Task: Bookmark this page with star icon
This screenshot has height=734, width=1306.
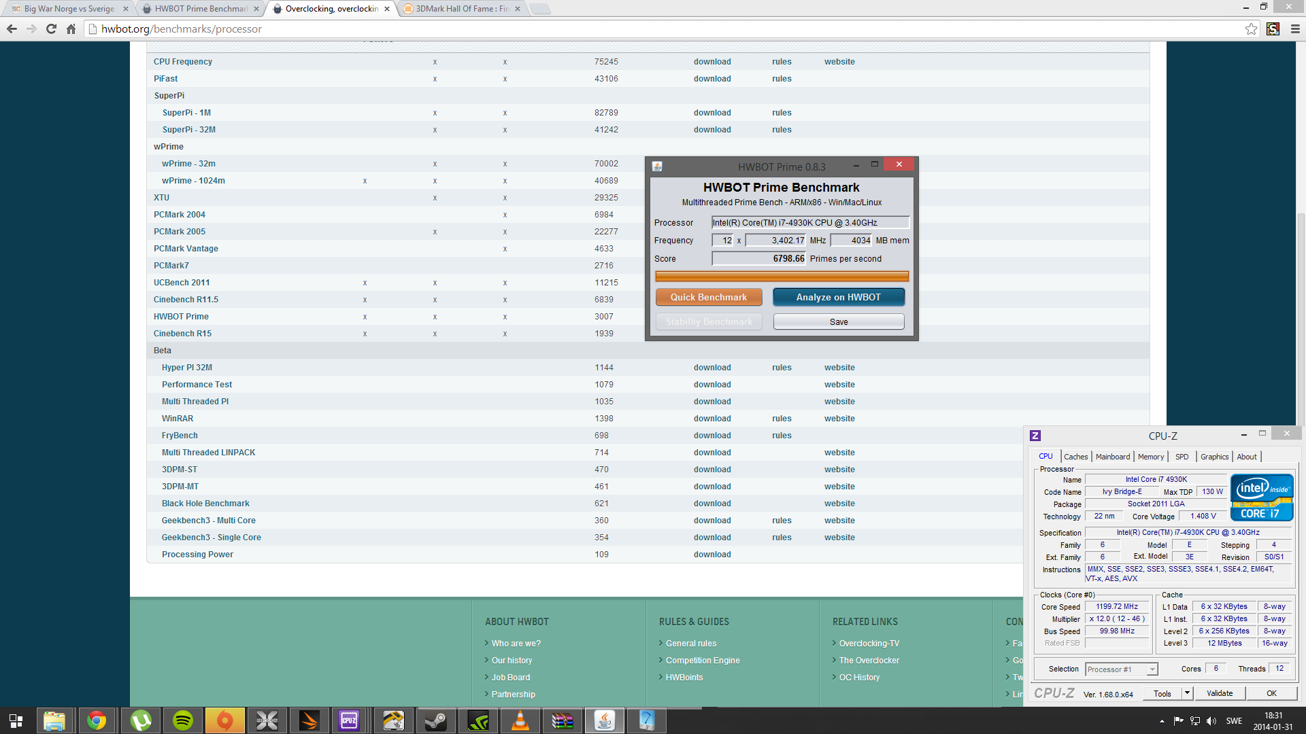Action: [1251, 29]
